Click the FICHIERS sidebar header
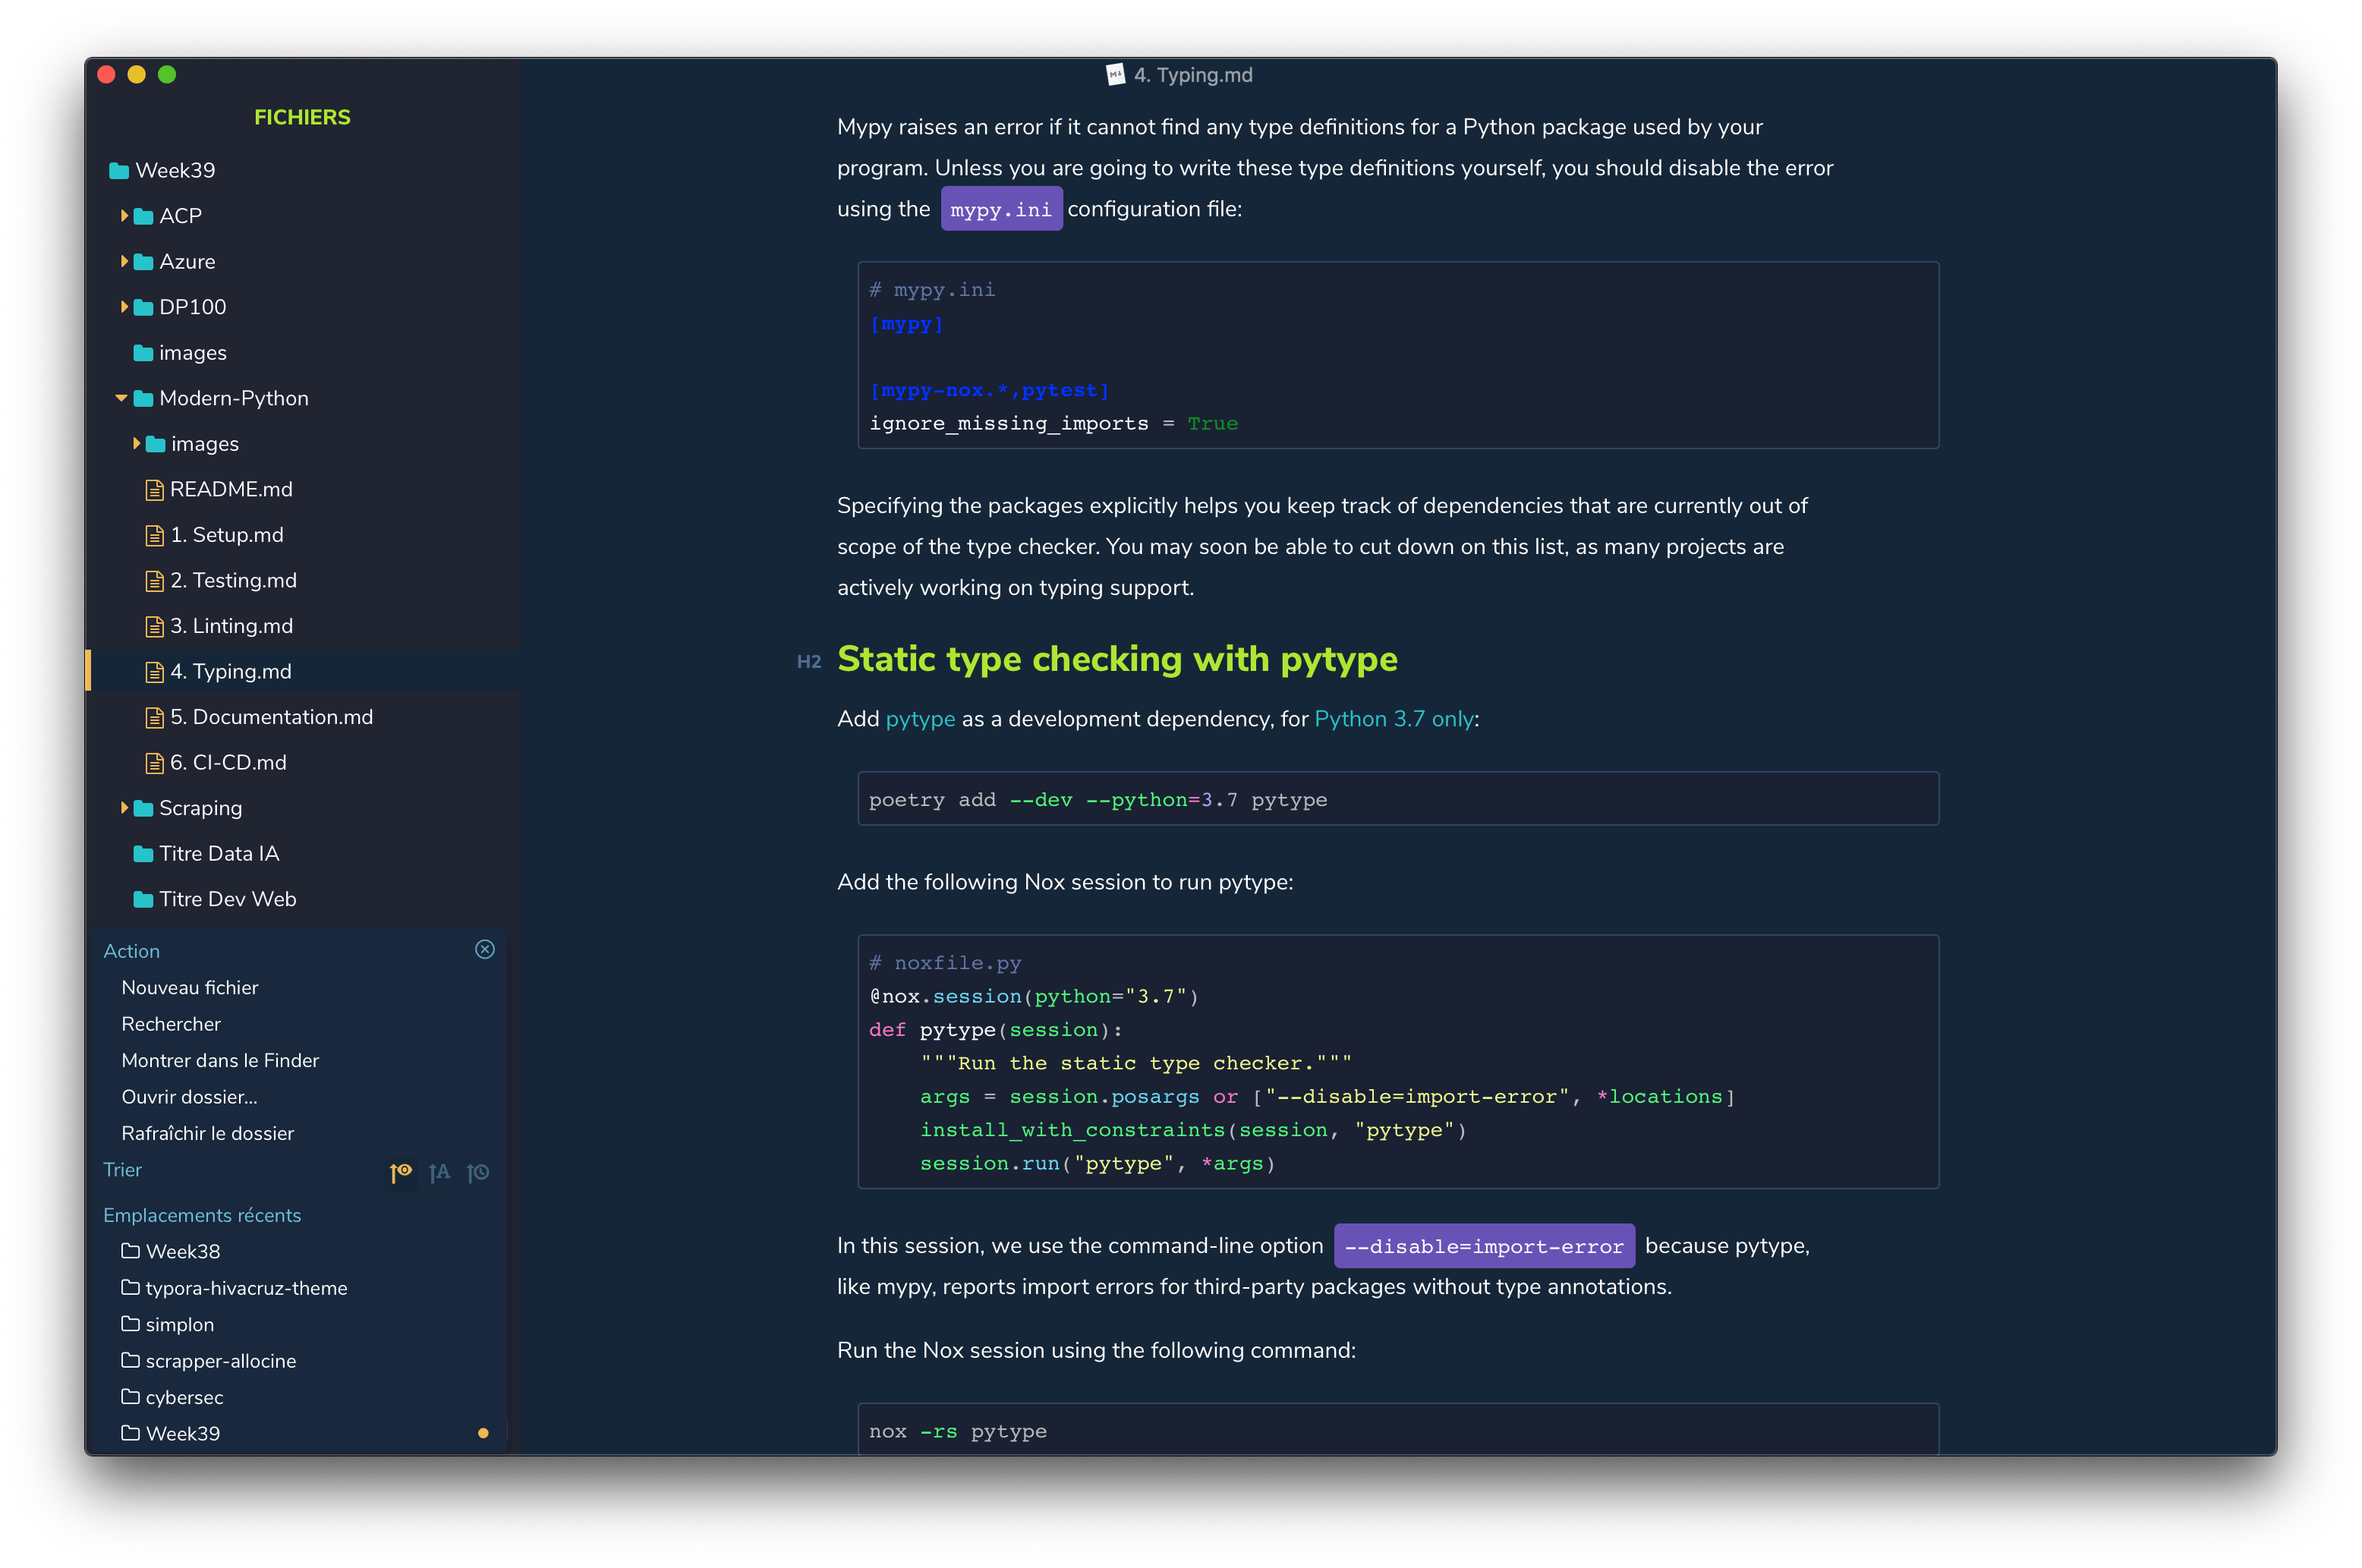The image size is (2362, 1568). [x=302, y=117]
